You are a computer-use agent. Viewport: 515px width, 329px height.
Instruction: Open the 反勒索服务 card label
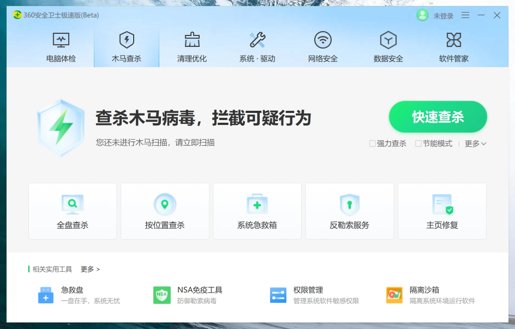(x=350, y=225)
